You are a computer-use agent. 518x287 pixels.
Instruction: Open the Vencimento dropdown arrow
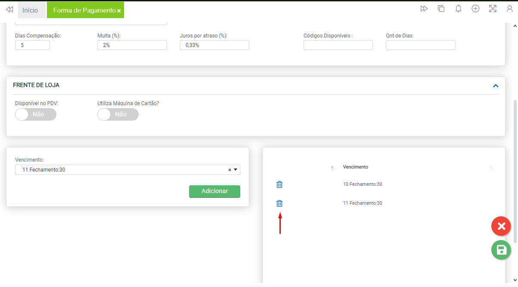[236, 170]
